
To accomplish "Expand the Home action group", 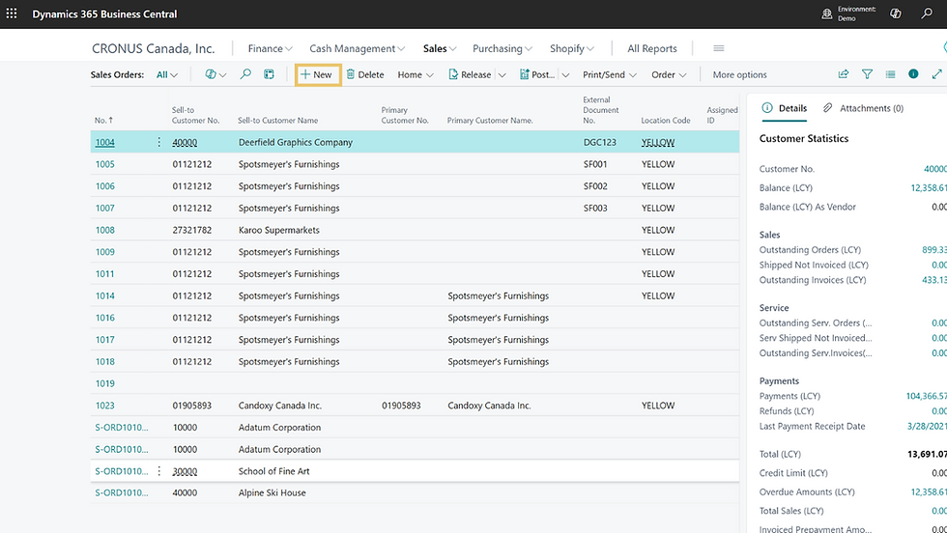I will [x=415, y=75].
